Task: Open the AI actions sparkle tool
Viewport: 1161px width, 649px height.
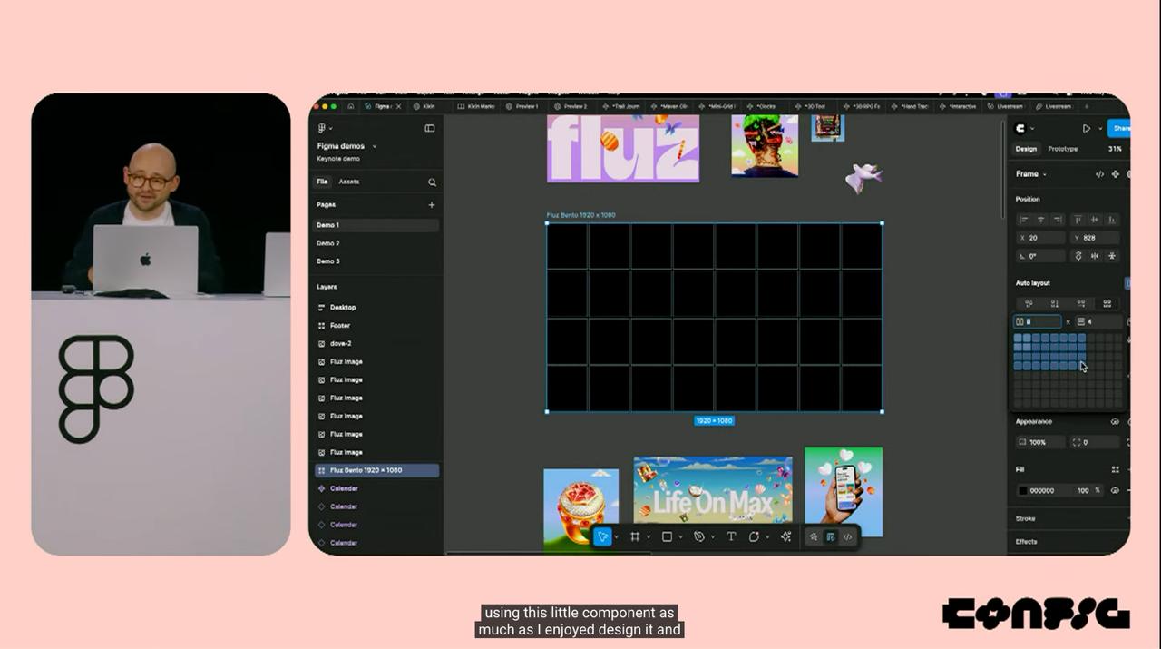Action: tap(785, 537)
